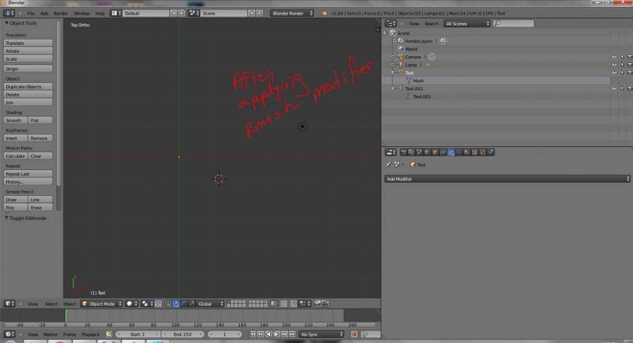633x343 pixels.
Task: Toggle visibility eye for Camera
Action: pyautogui.click(x=614, y=57)
